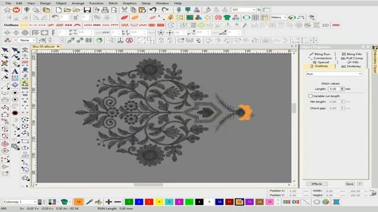Viewport: 378px width, 212px height.
Task: Select the orange highlighted flower object
Action: (246, 112)
